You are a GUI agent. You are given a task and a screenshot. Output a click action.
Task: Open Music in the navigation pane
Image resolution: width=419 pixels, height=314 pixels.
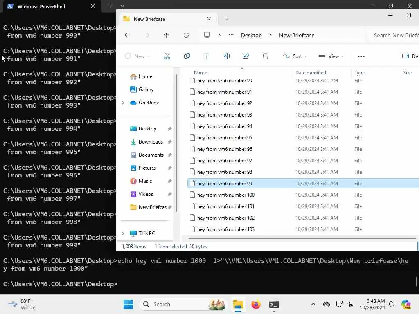click(141, 181)
